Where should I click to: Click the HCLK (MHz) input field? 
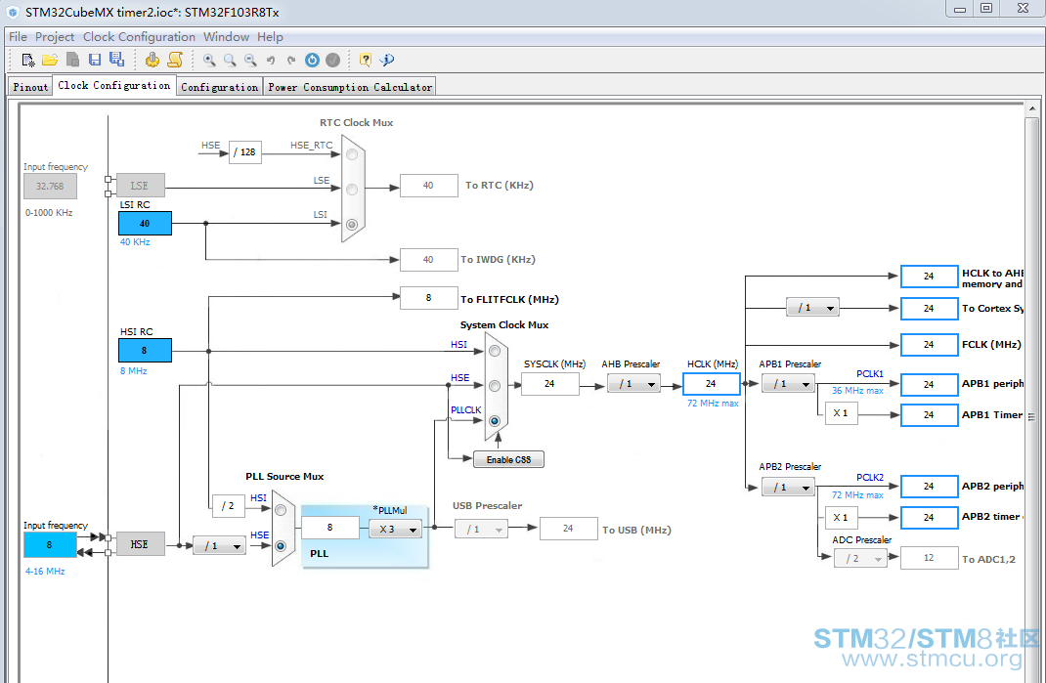pyautogui.click(x=711, y=384)
